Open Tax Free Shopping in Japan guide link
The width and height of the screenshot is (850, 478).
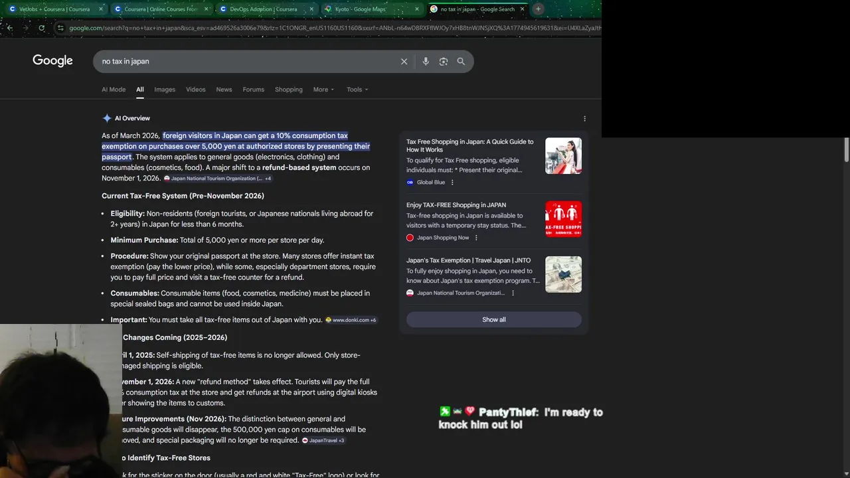(470, 145)
